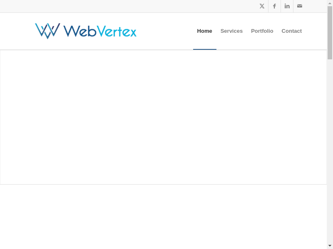Click empty gray top bar left of social icons
Viewport: 333px width, 249px height.
click(125, 6)
